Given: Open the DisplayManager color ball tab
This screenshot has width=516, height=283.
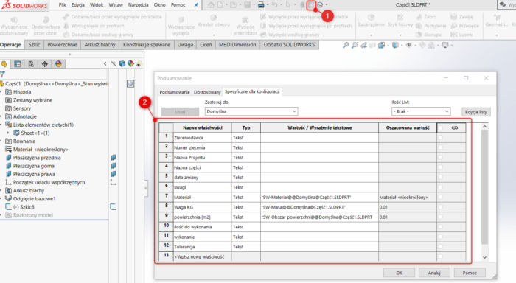Looking at the screenshot, I should pyautogui.click(x=58, y=64).
